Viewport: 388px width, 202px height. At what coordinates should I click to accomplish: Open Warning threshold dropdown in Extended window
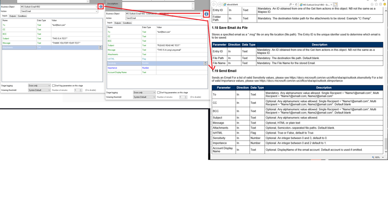click(145, 97)
